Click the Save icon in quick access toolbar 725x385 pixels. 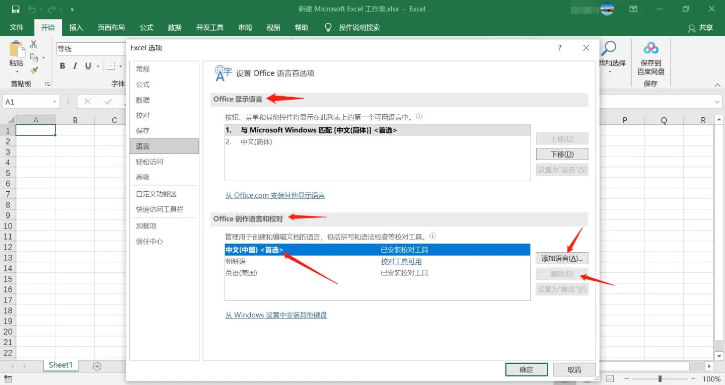(x=15, y=9)
